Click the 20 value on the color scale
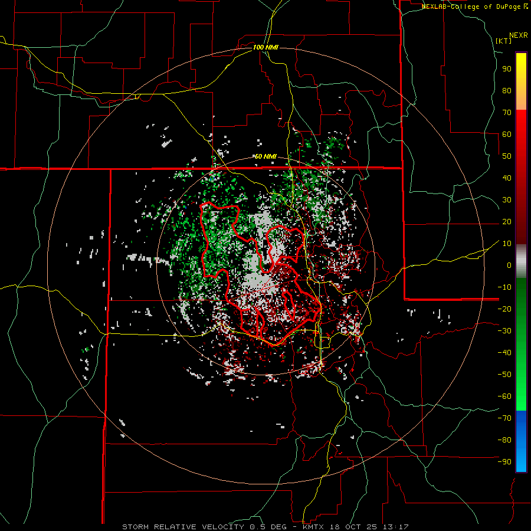531x531 pixels. (507, 221)
